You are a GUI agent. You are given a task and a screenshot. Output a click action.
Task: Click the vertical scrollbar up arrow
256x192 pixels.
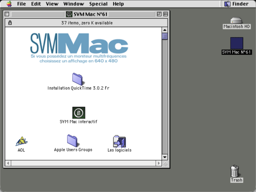(165, 30)
